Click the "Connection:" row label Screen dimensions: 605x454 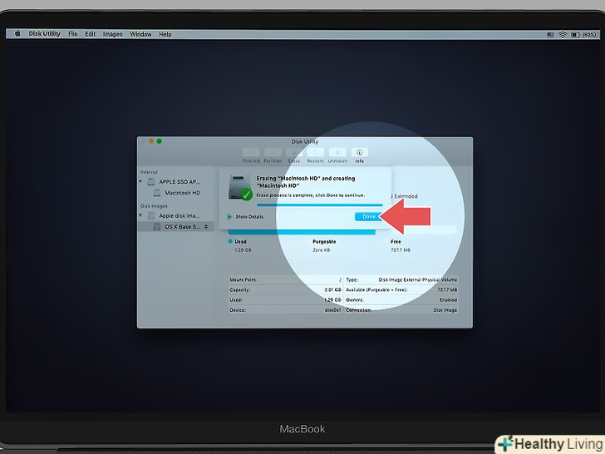(x=359, y=310)
